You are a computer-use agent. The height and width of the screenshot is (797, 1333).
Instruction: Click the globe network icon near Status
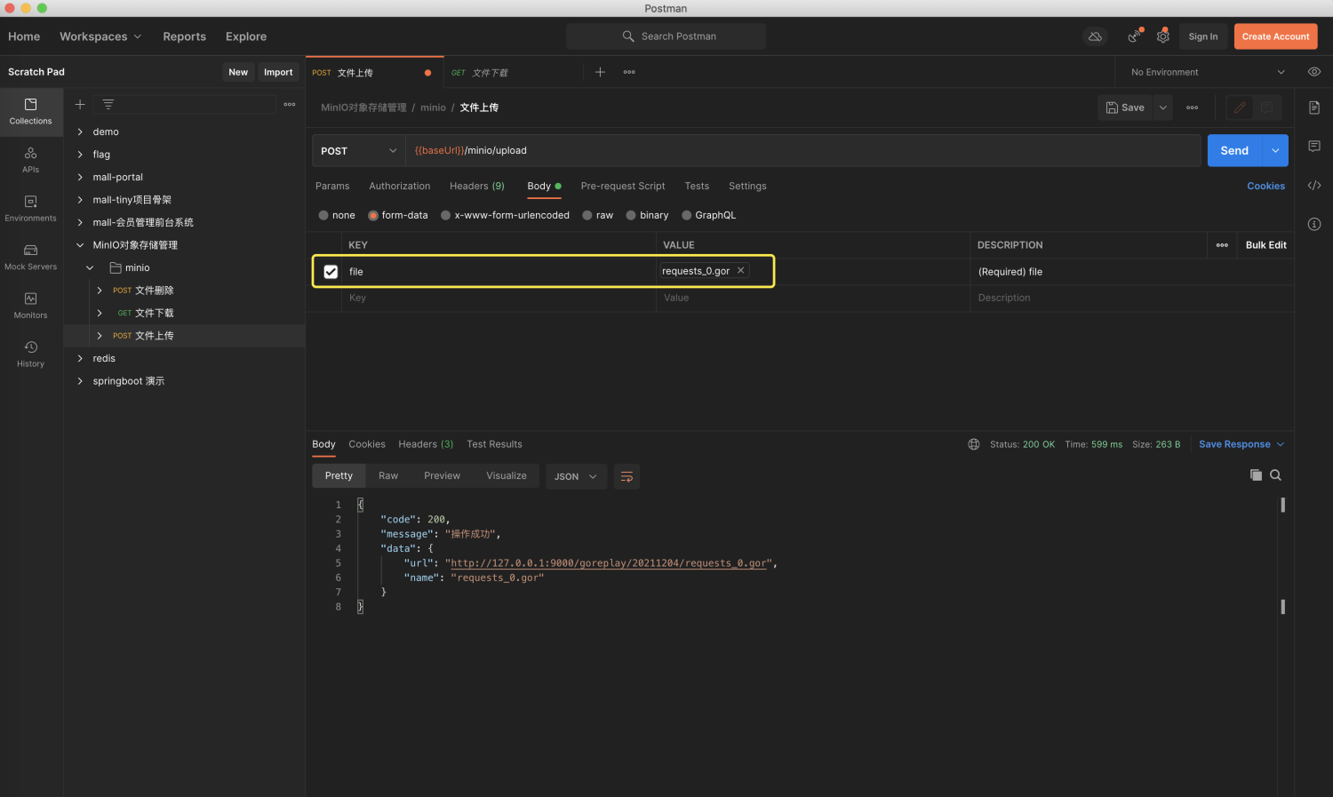(x=974, y=444)
